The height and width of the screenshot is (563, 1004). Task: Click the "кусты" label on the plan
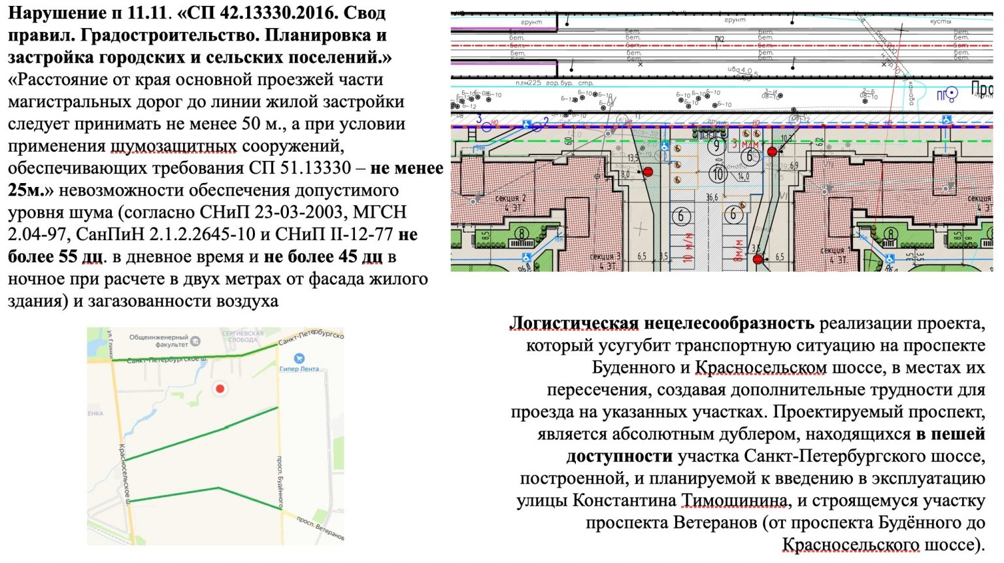(x=940, y=22)
